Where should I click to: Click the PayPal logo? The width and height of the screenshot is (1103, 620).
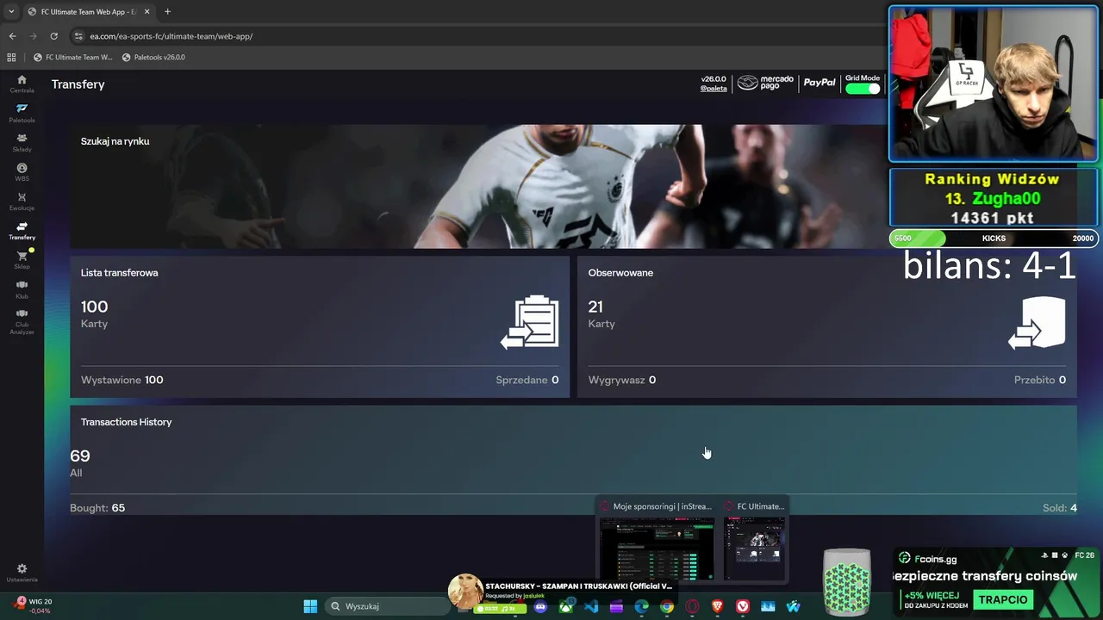tap(819, 83)
